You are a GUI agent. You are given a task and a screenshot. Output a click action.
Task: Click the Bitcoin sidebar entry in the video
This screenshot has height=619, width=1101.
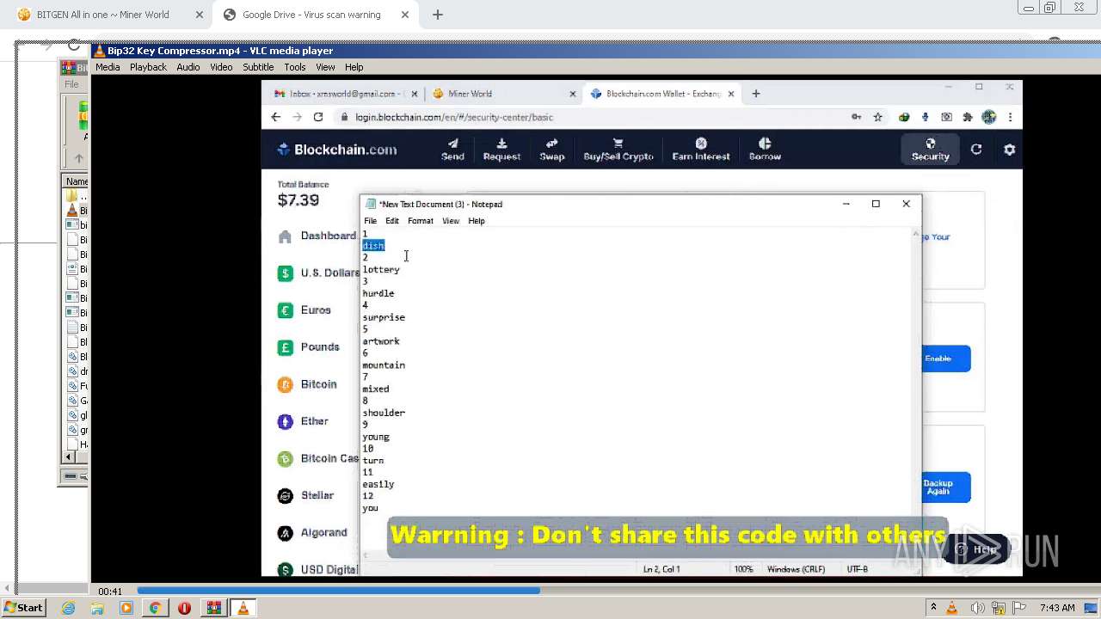308,384
